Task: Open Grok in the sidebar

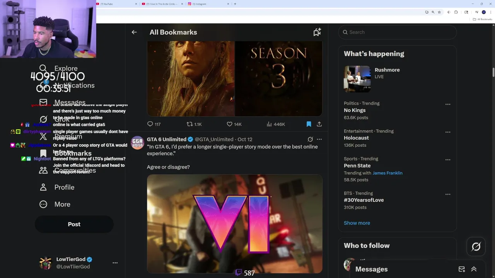Action: point(55,119)
